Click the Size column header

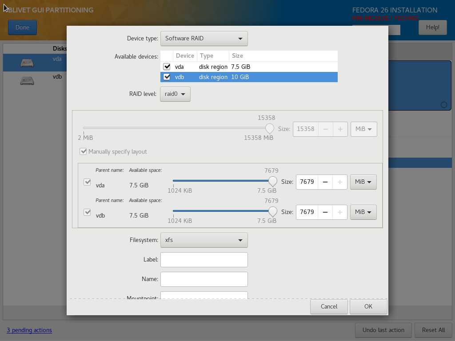[x=283, y=56]
